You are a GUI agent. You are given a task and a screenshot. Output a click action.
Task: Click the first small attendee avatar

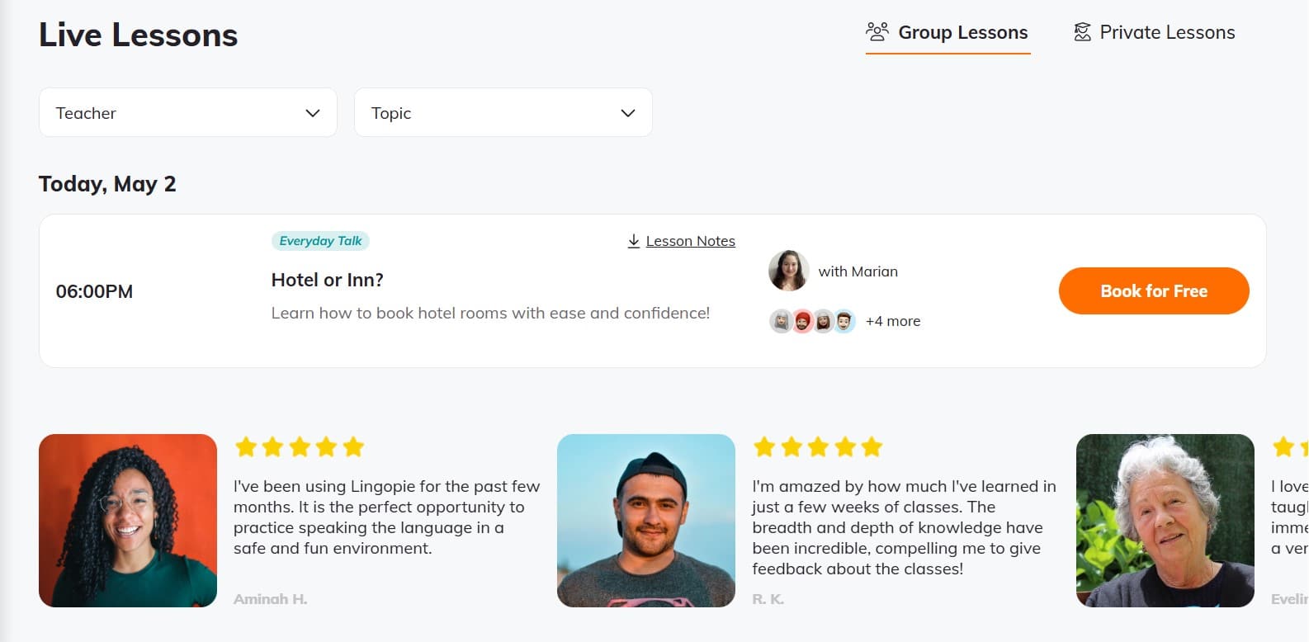click(780, 320)
